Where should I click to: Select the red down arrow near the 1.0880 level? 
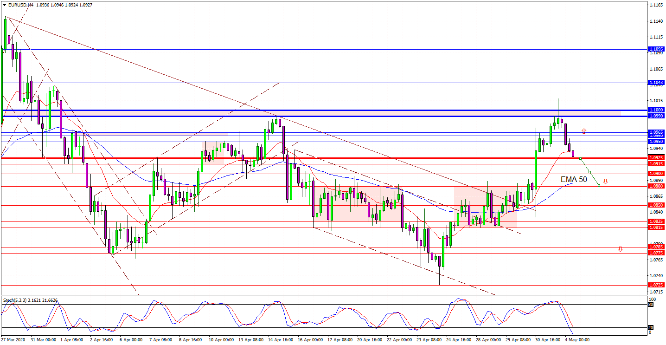pos(605,181)
